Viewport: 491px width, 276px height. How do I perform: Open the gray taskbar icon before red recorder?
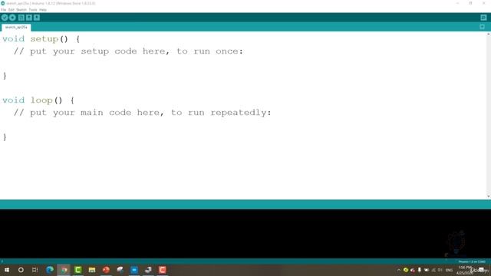pos(148,270)
